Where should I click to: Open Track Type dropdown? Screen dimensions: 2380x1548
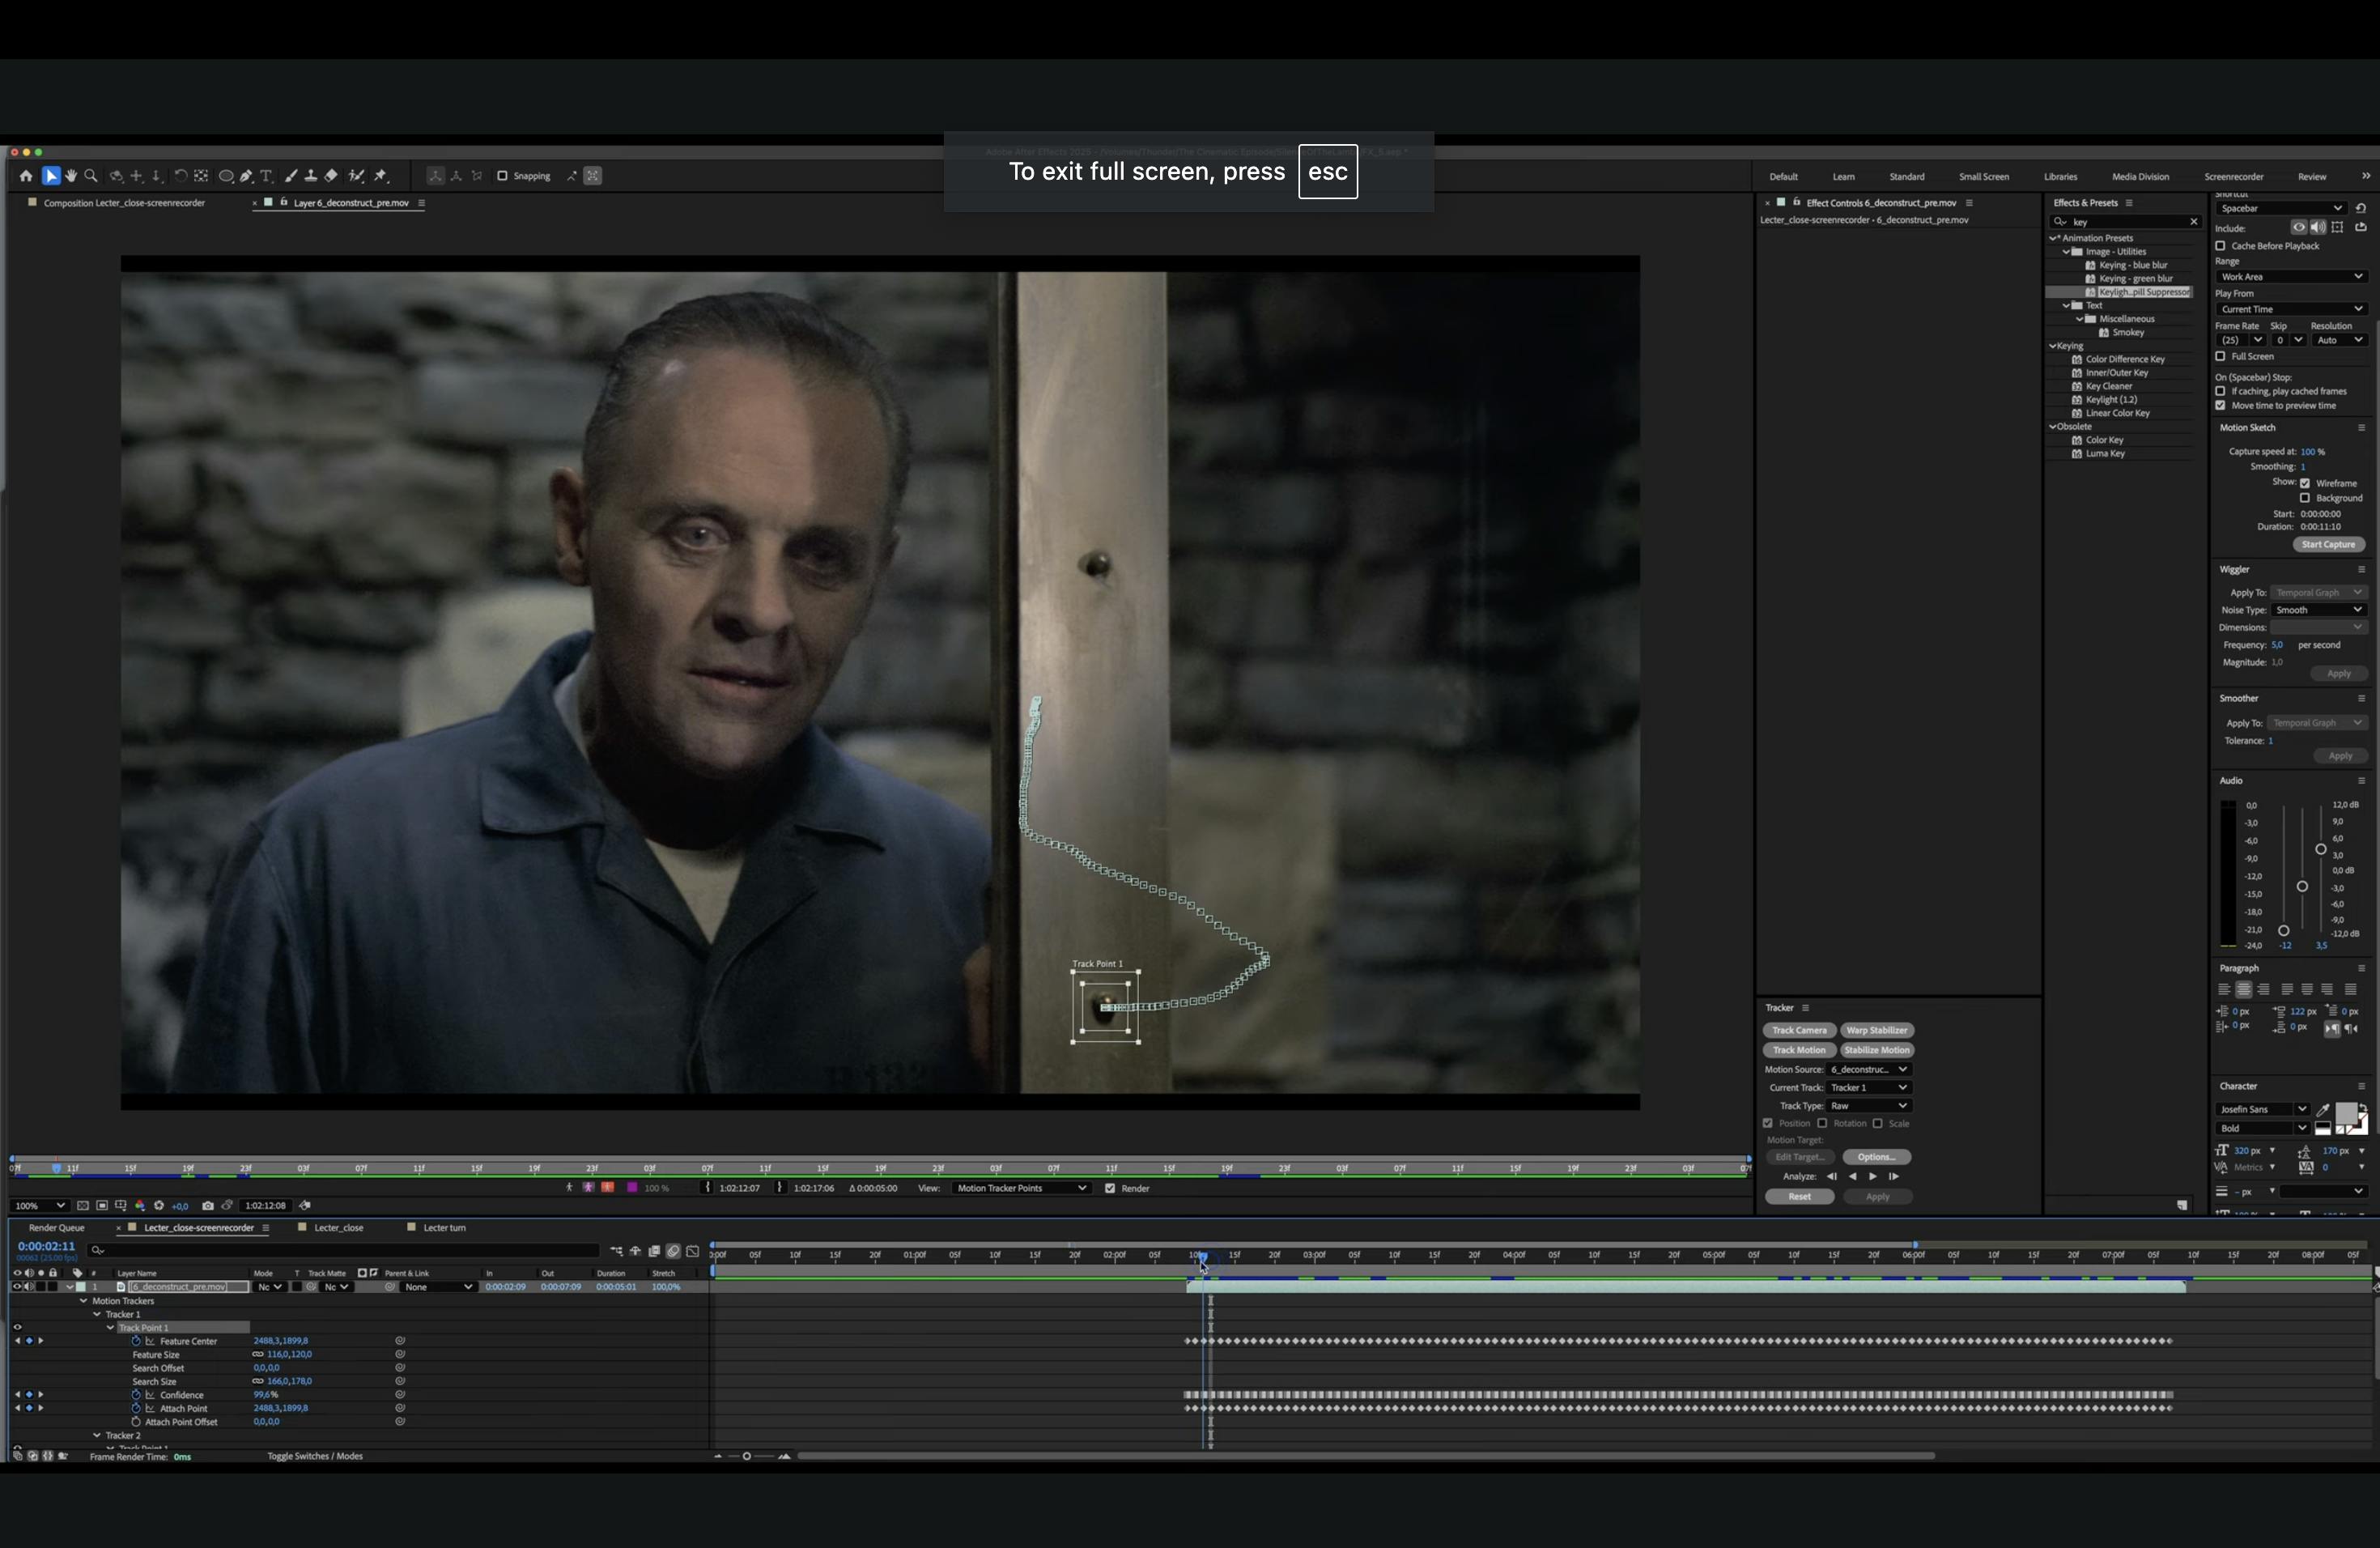1868,1105
